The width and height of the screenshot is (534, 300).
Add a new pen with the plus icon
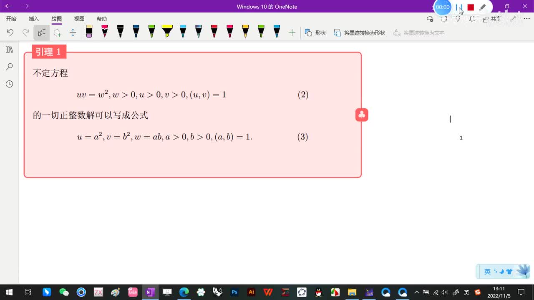pyautogui.click(x=292, y=32)
